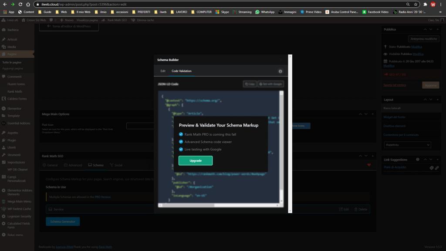The height and width of the screenshot is (251, 446).
Task: Bookmark this page with the star icon
Action: click(416, 4)
